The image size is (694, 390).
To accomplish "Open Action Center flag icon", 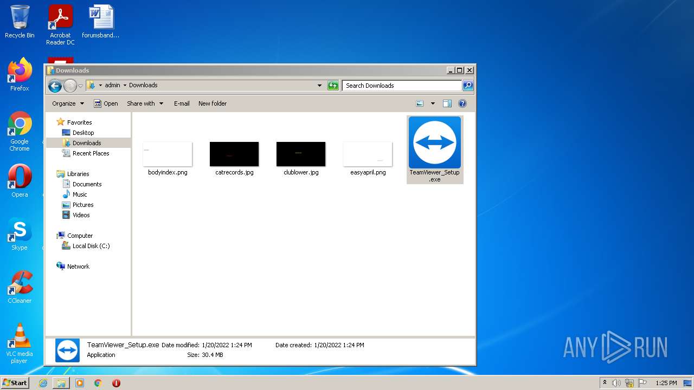I will [x=642, y=383].
